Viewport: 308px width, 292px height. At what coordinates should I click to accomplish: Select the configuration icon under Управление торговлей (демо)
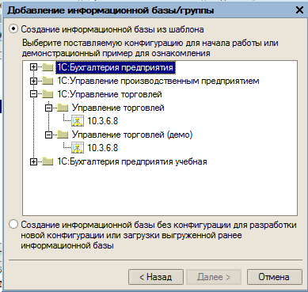coord(78,148)
